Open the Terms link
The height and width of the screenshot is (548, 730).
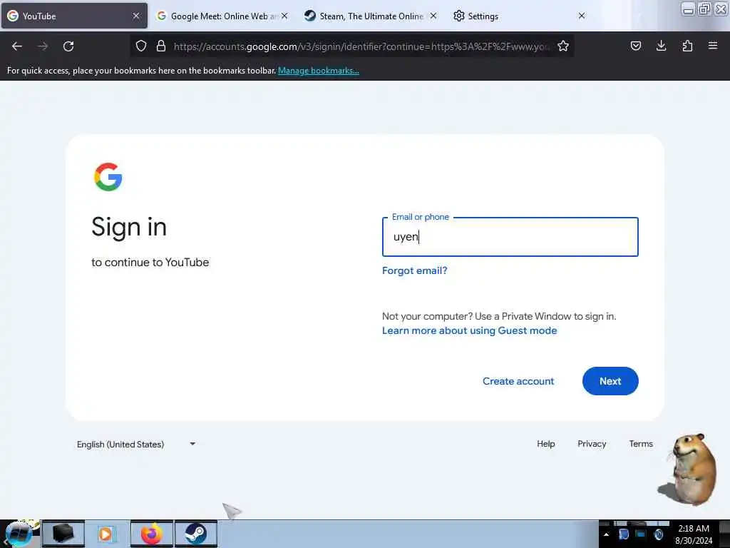coord(641,444)
